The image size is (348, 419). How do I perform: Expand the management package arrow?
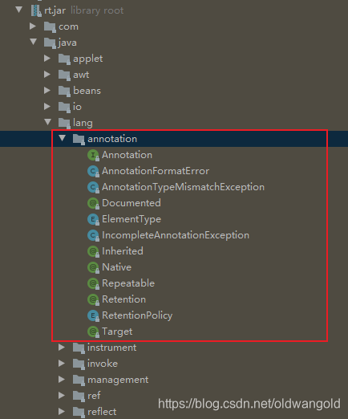[62, 379]
